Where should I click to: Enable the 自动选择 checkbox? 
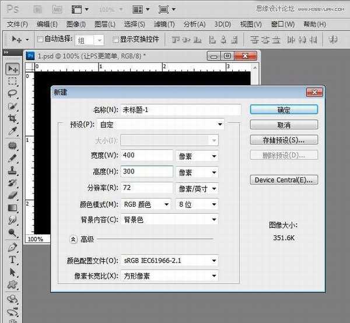[x=40, y=40]
